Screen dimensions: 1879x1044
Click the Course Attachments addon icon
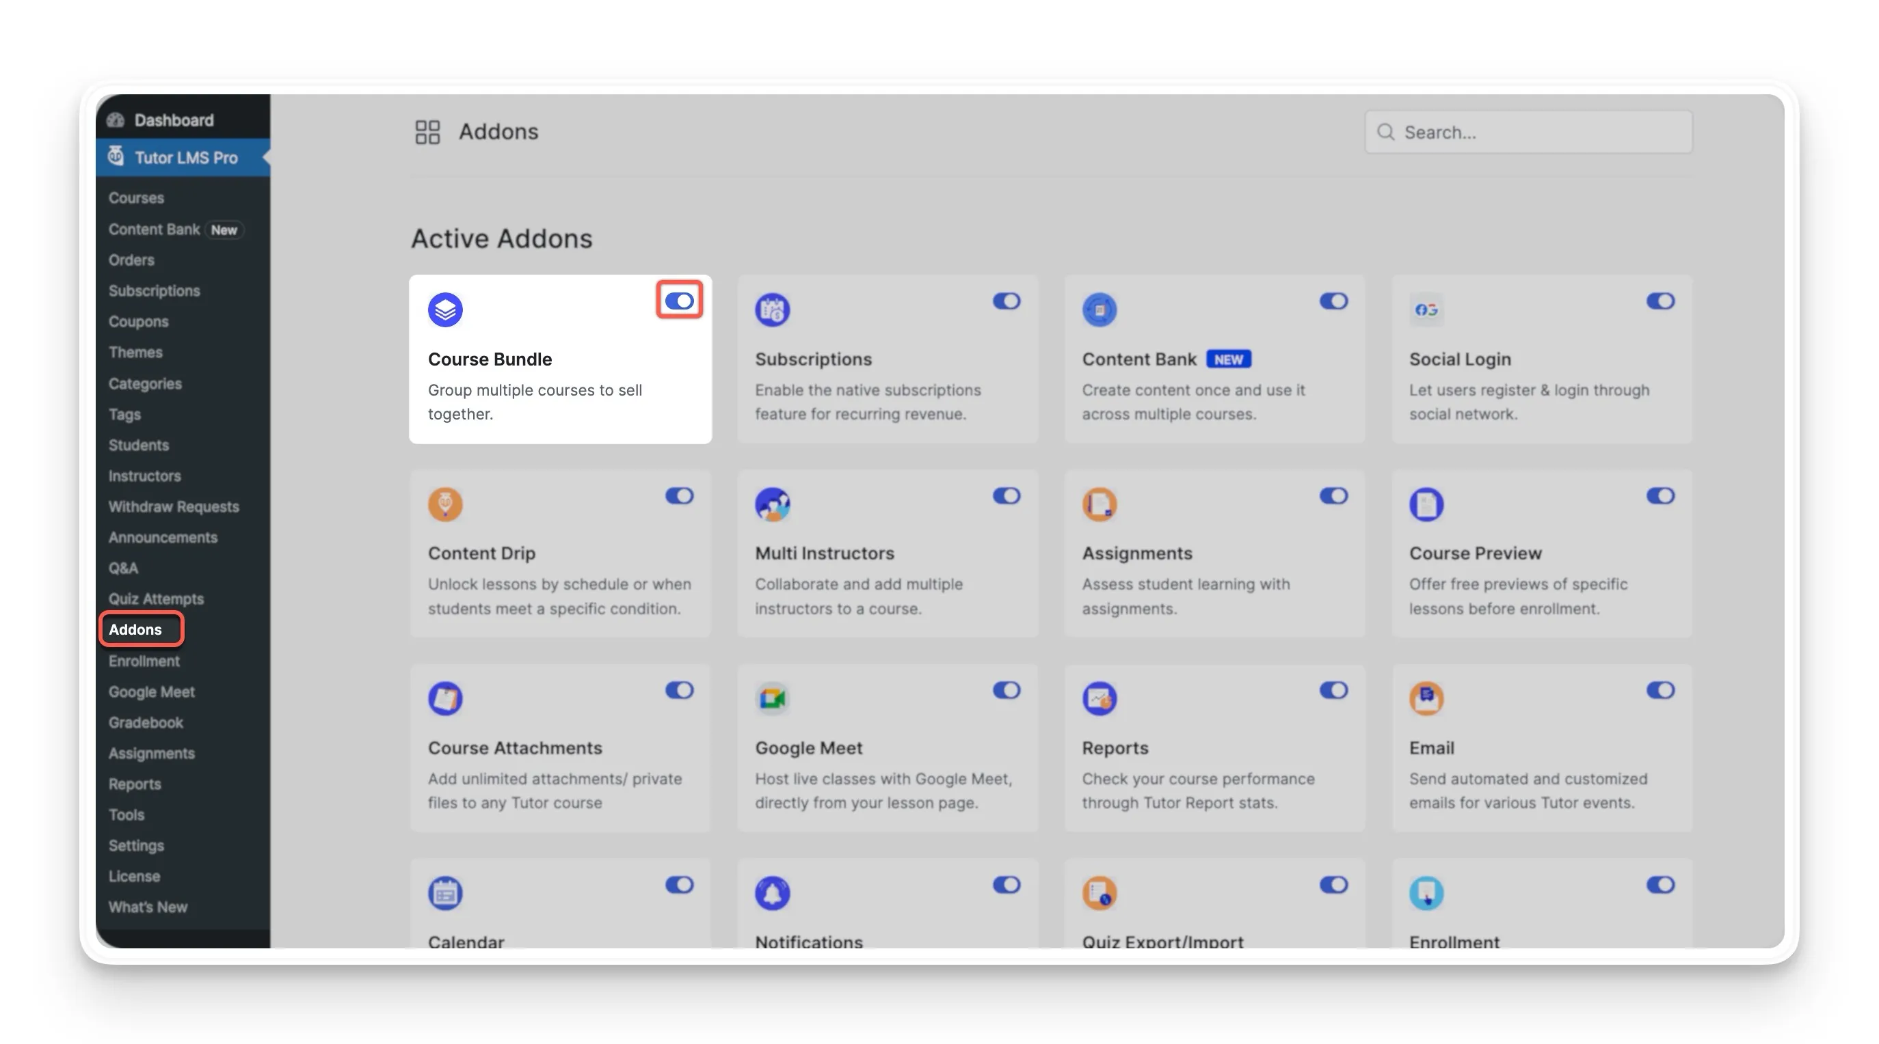coord(445,698)
